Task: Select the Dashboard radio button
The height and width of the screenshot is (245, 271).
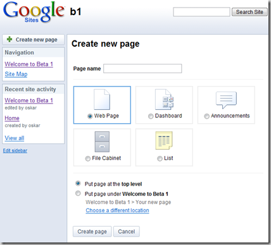Action: [x=151, y=116]
